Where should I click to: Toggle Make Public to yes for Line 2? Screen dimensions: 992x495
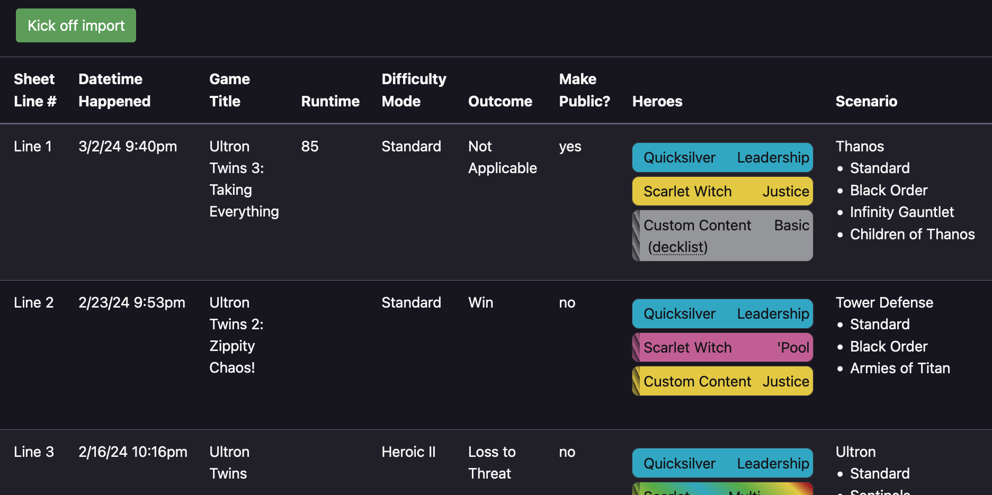coord(567,302)
